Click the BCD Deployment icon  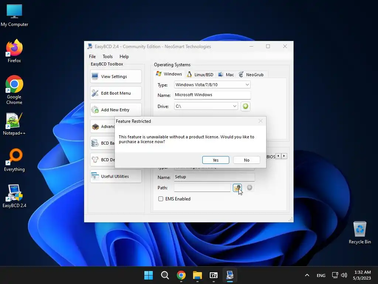95,160
